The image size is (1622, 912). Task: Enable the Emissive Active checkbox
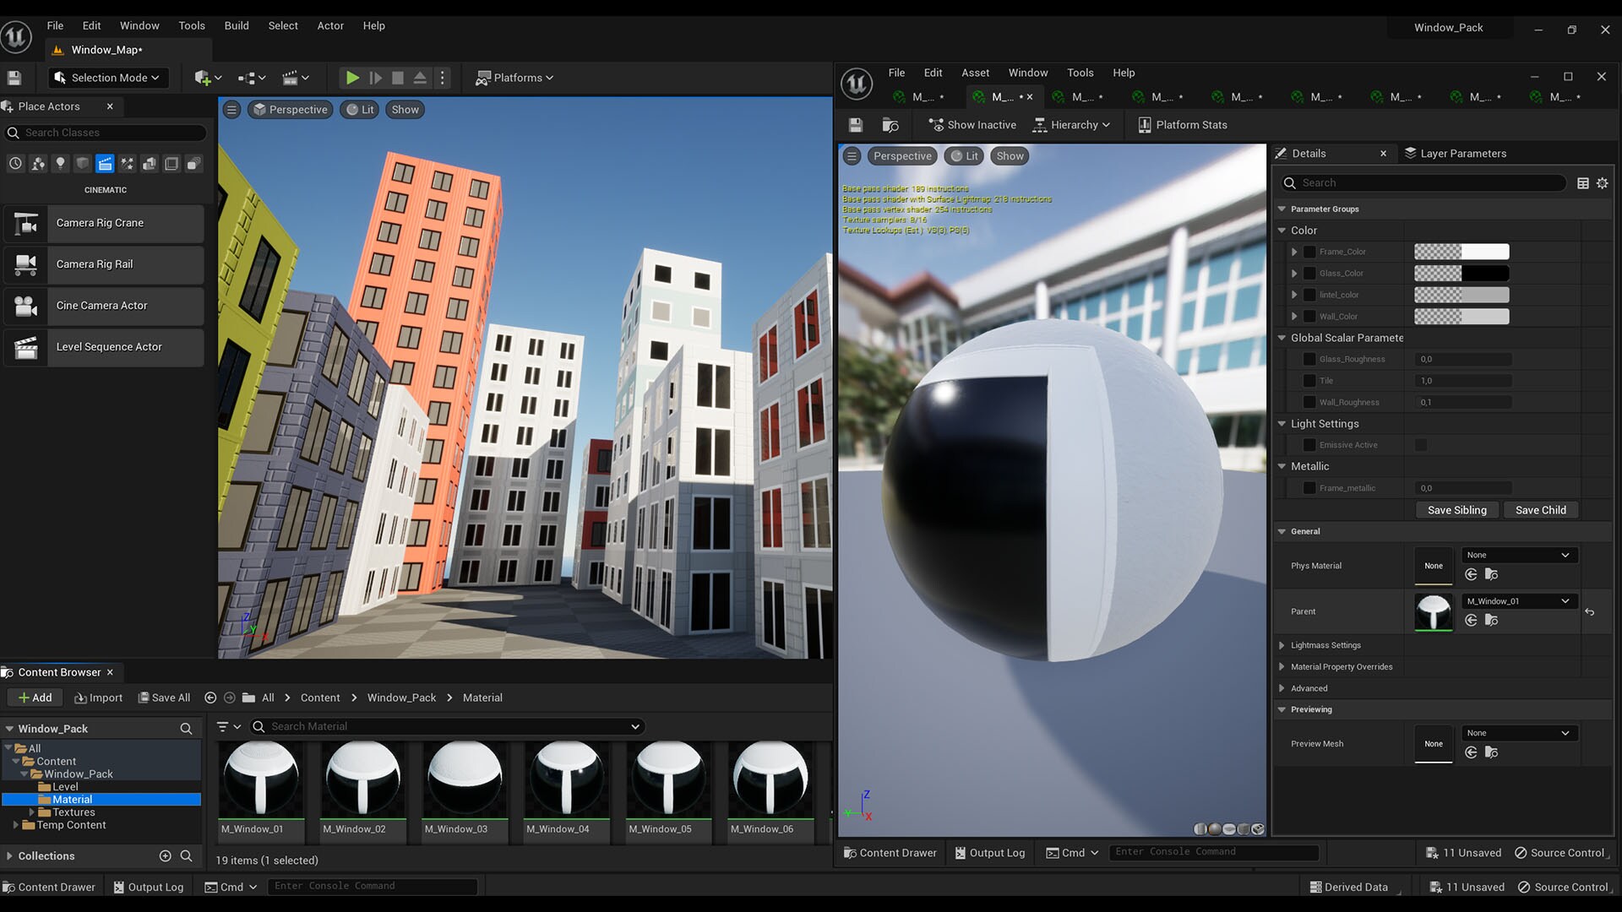(x=1421, y=445)
